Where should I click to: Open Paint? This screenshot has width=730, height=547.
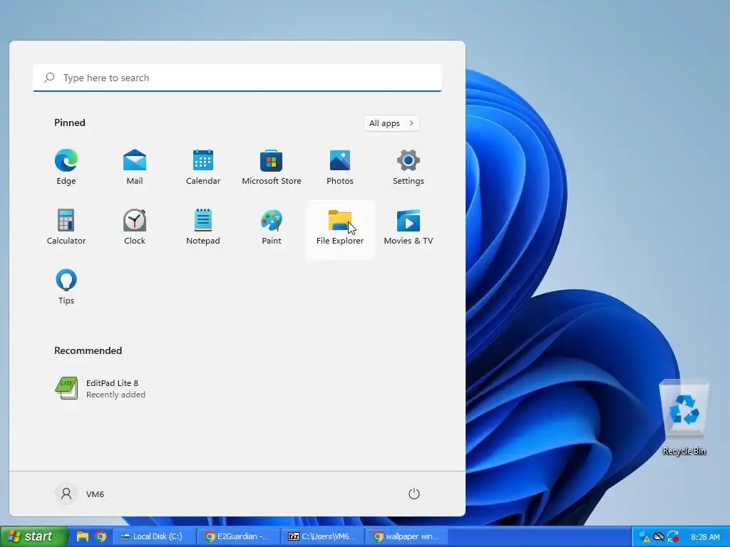click(272, 227)
